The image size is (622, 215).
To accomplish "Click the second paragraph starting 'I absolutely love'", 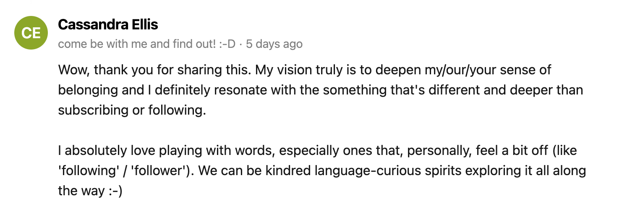I will [x=322, y=170].
